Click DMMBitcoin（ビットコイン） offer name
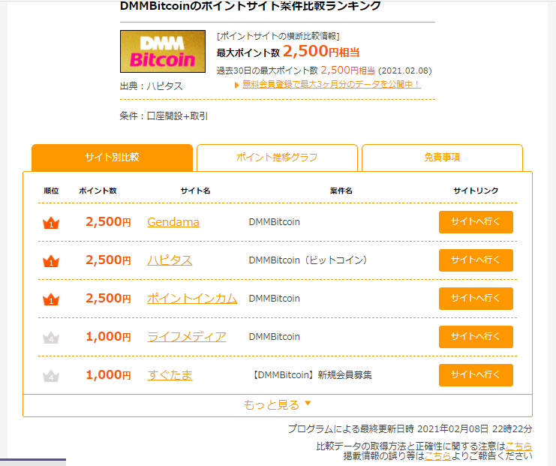Image resolution: width=556 pixels, height=466 pixels. pos(308,260)
